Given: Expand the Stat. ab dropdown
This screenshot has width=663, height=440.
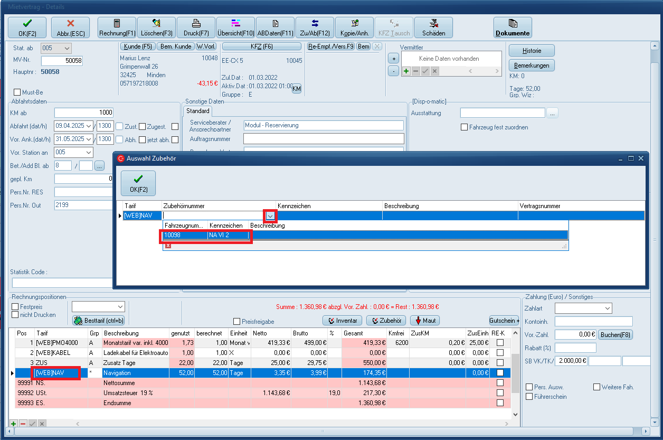Looking at the screenshot, I should click(x=67, y=49).
